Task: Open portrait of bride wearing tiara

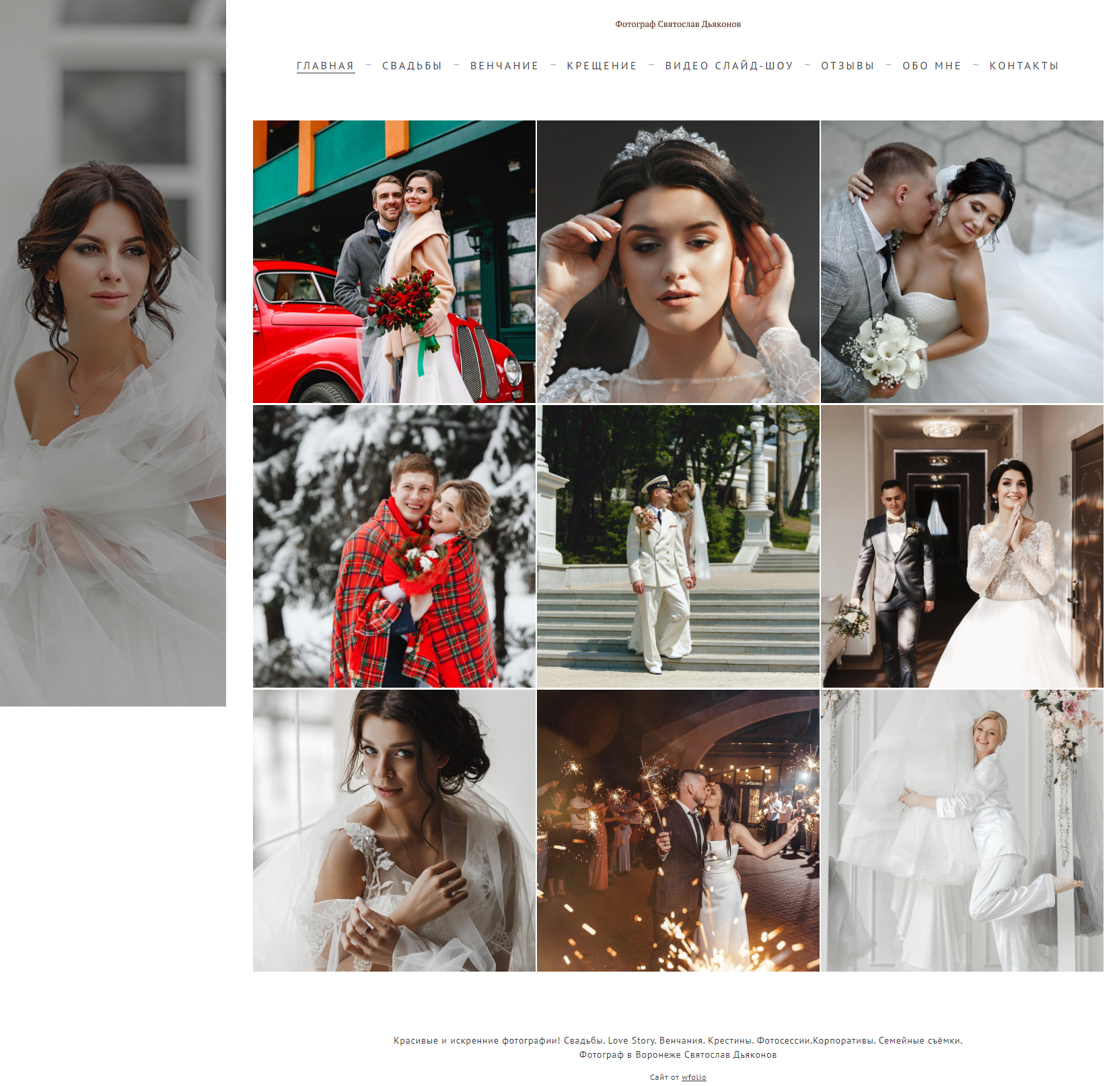Action: tap(678, 262)
